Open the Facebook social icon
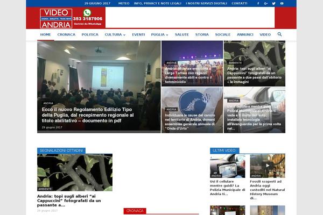The height and width of the screenshot is (215, 323). pyautogui.click(x=258, y=4)
